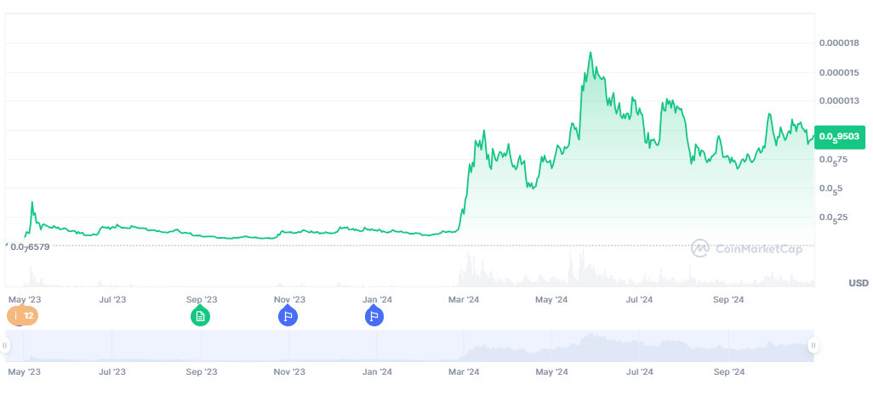Click the May '23 price spike on chart
The image size is (873, 396).
click(31, 202)
